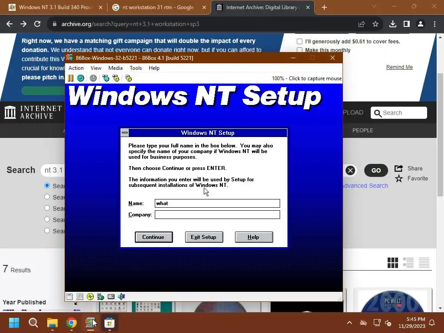444x333 pixels.
Task: Open the Remind Me link
Action: (399, 67)
